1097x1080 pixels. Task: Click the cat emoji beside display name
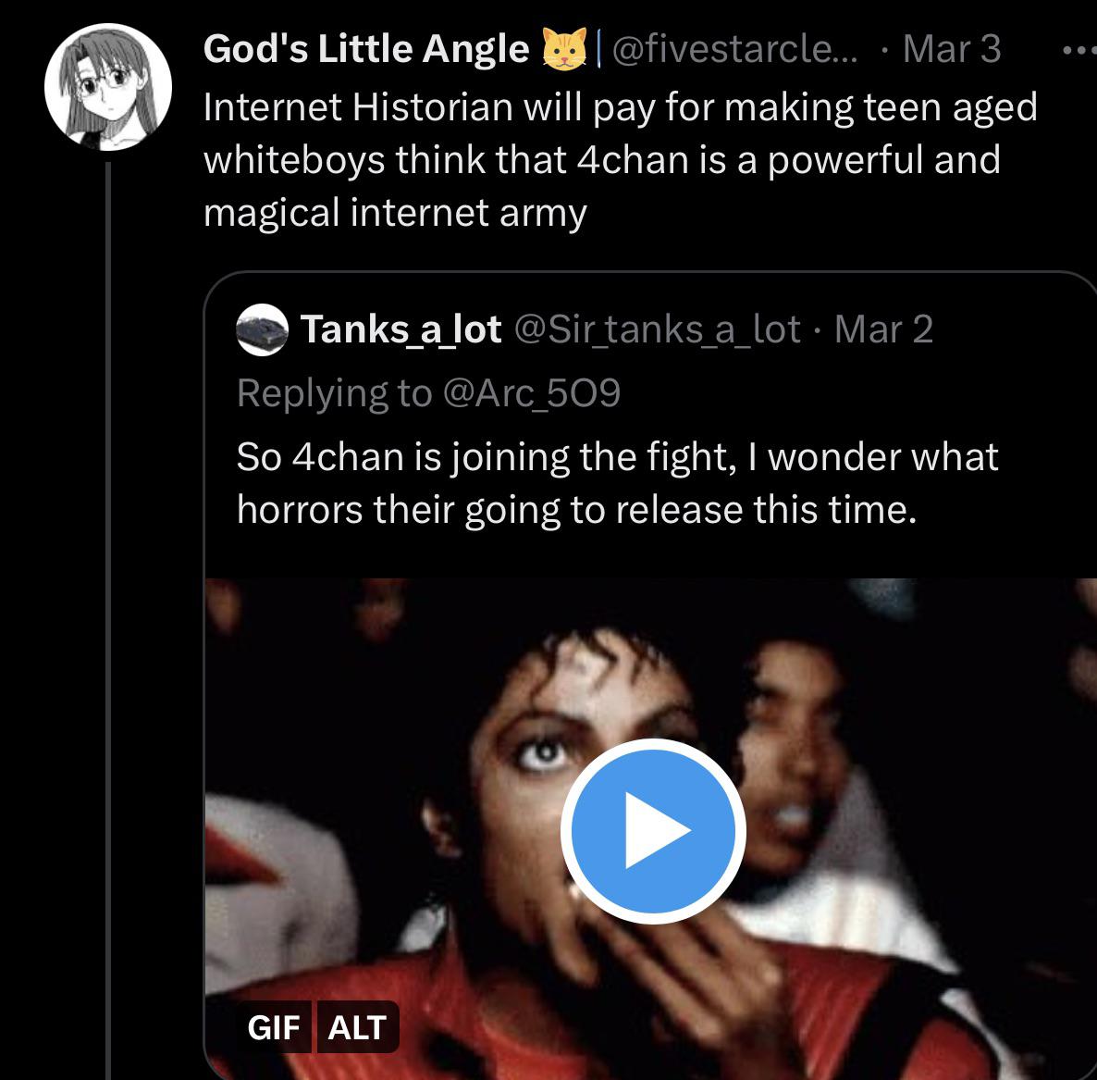565,49
